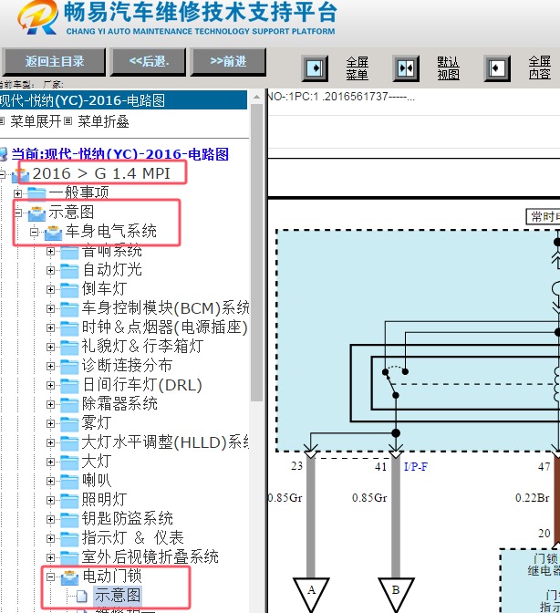This screenshot has width=560, height=613.
Task: Expand the 车身控制模块(BCM)系统 folder
Action: [x=50, y=308]
